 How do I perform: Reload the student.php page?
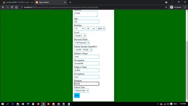click(x=12, y=7)
